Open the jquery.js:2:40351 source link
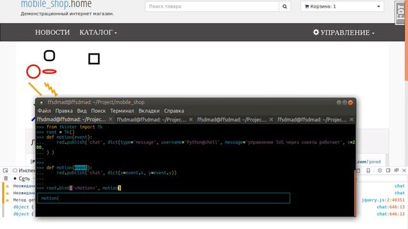 [383, 200]
